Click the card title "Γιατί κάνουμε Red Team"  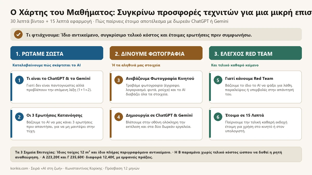pos(249,79)
